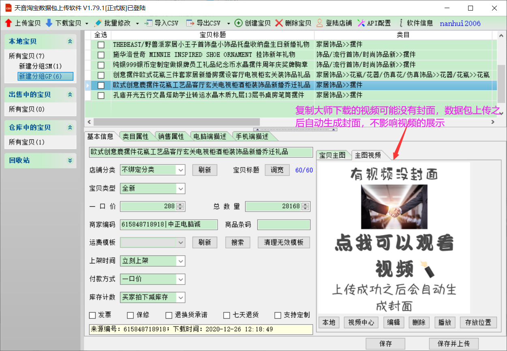Collapse the 本地宝贝 sidebar section
507x351 pixels.
pos(70,41)
